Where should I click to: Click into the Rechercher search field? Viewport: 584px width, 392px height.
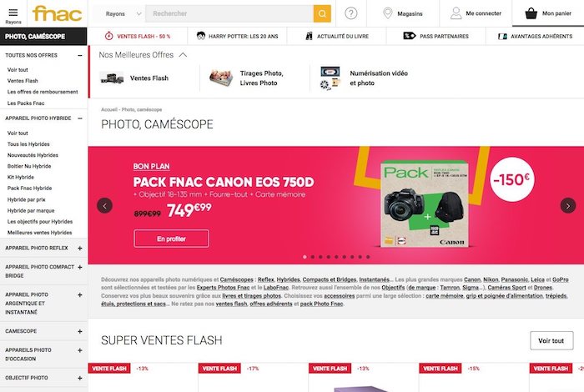click(x=229, y=14)
